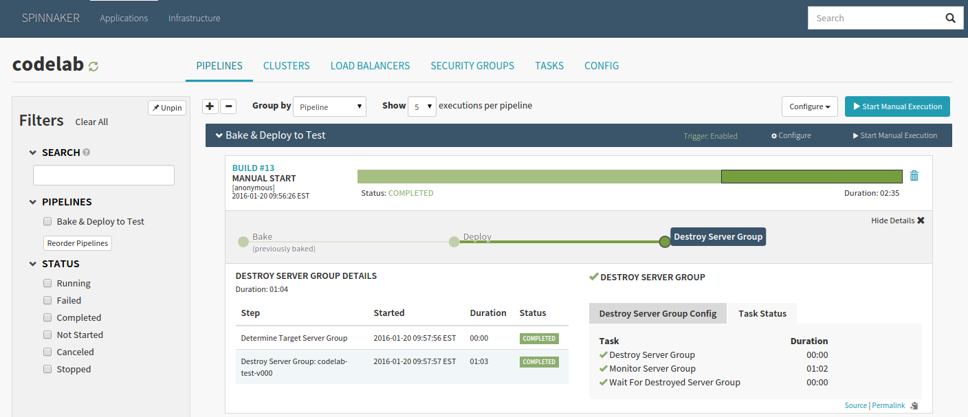Click the copy permalink clipboard icon
Image resolution: width=968 pixels, height=417 pixels.
tap(914, 405)
